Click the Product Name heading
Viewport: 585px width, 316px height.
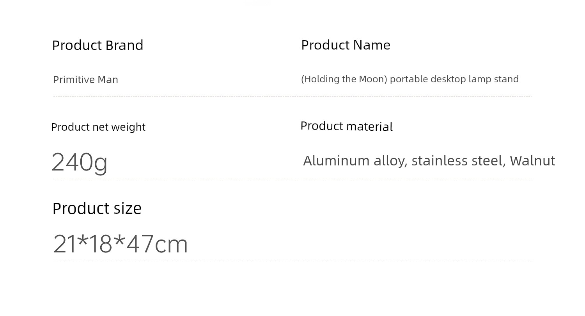tap(346, 45)
